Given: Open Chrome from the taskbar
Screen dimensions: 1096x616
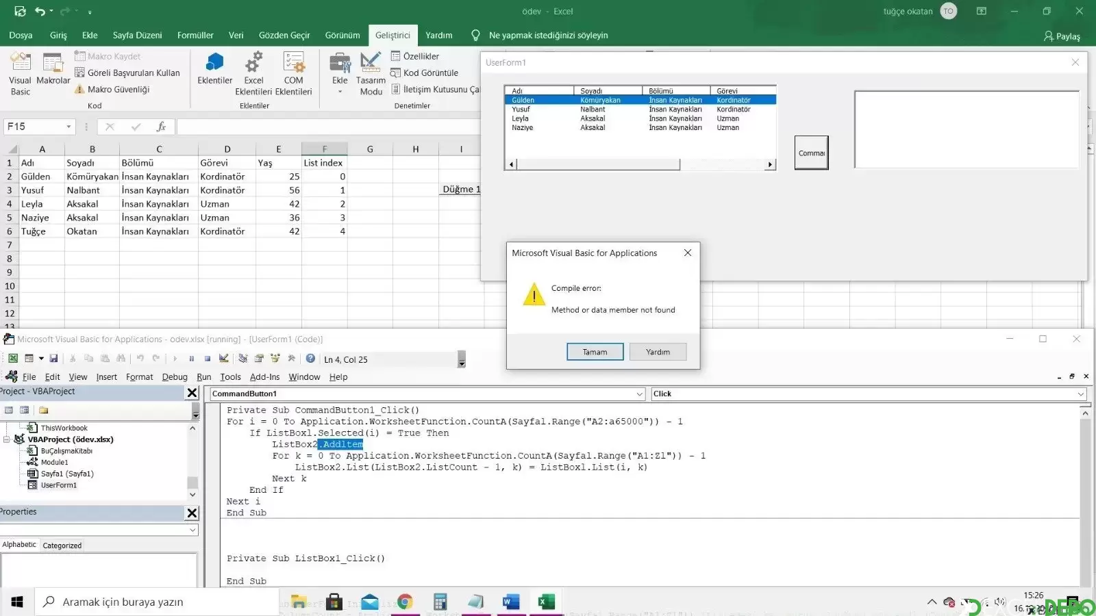Looking at the screenshot, I should click(x=405, y=602).
